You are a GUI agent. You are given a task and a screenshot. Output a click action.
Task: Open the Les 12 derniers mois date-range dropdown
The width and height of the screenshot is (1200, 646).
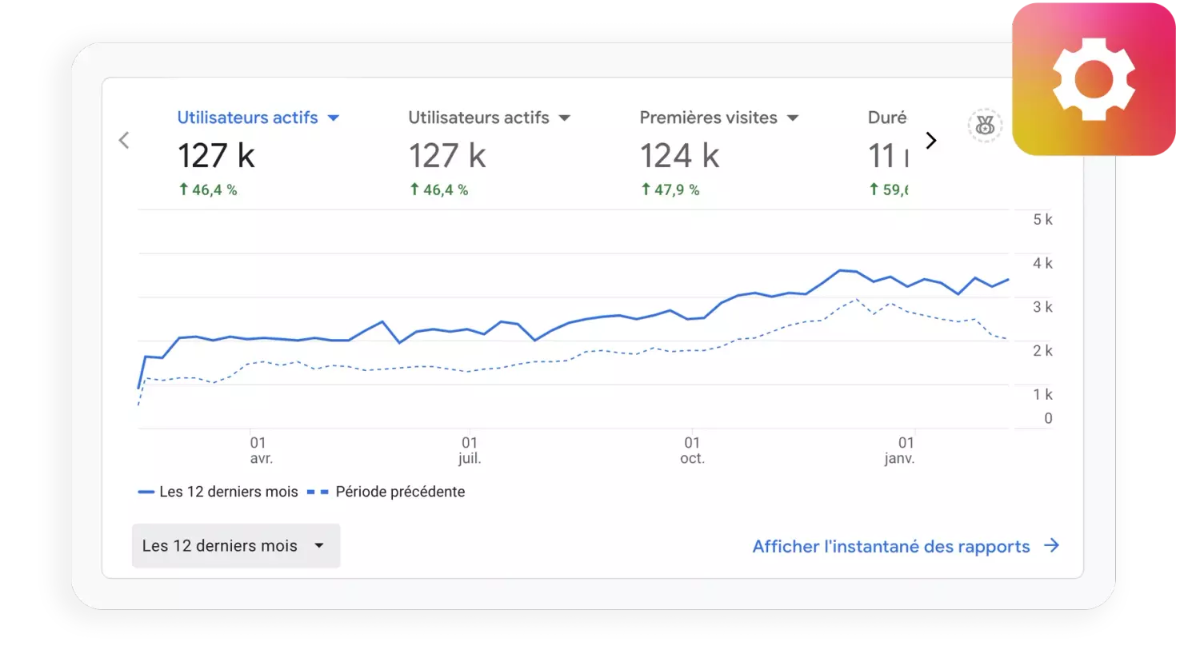coord(236,546)
